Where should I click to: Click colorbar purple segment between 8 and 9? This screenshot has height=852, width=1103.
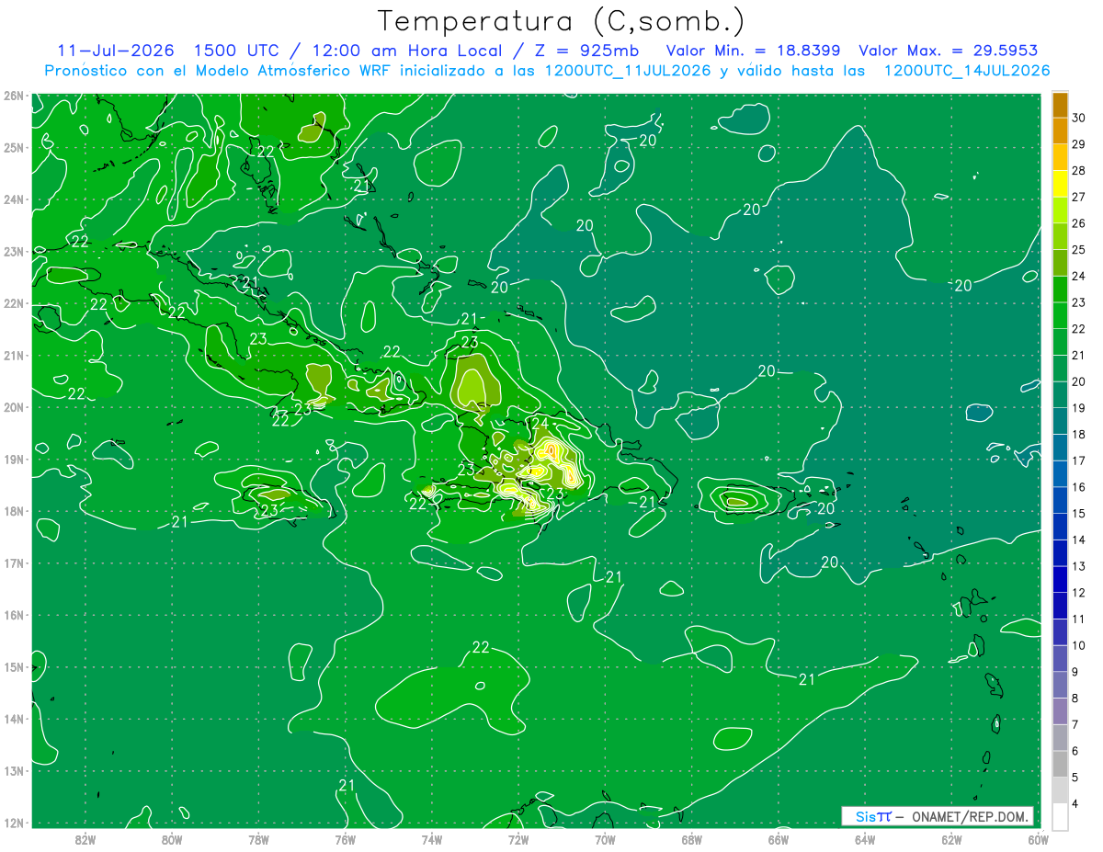[x=1060, y=685]
